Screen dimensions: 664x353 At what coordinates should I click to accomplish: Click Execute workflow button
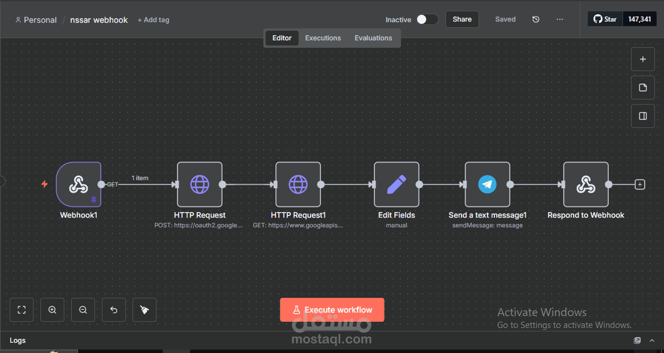[332, 310]
